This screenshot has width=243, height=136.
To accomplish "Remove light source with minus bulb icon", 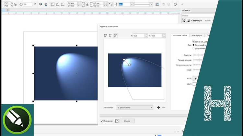I will click(110, 36).
